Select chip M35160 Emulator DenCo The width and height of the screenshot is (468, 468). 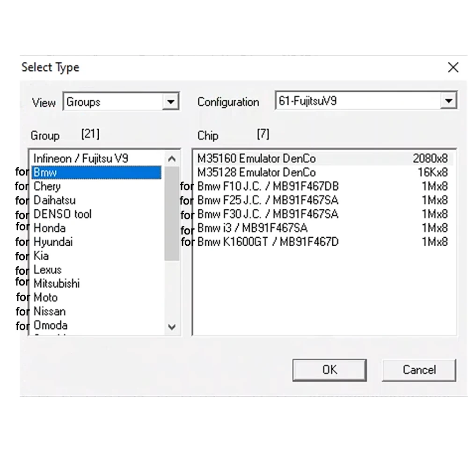[324, 158]
